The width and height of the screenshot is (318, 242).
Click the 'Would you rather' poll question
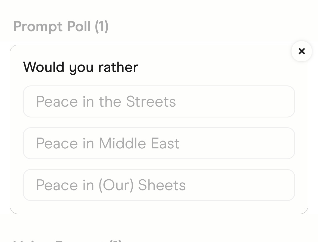pos(81,67)
